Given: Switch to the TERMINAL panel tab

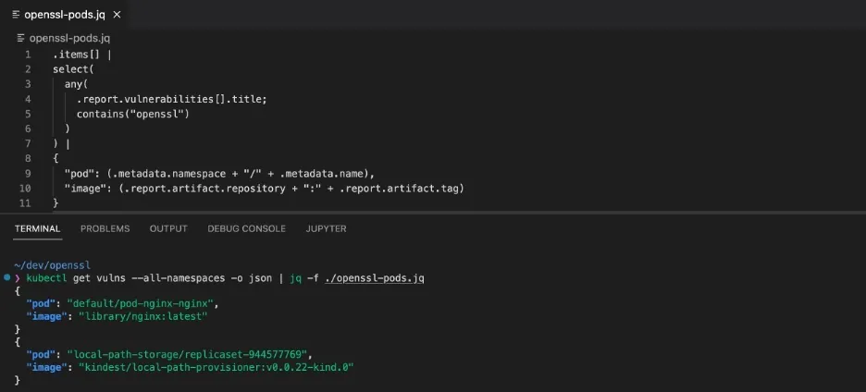Looking at the screenshot, I should 38,228.
